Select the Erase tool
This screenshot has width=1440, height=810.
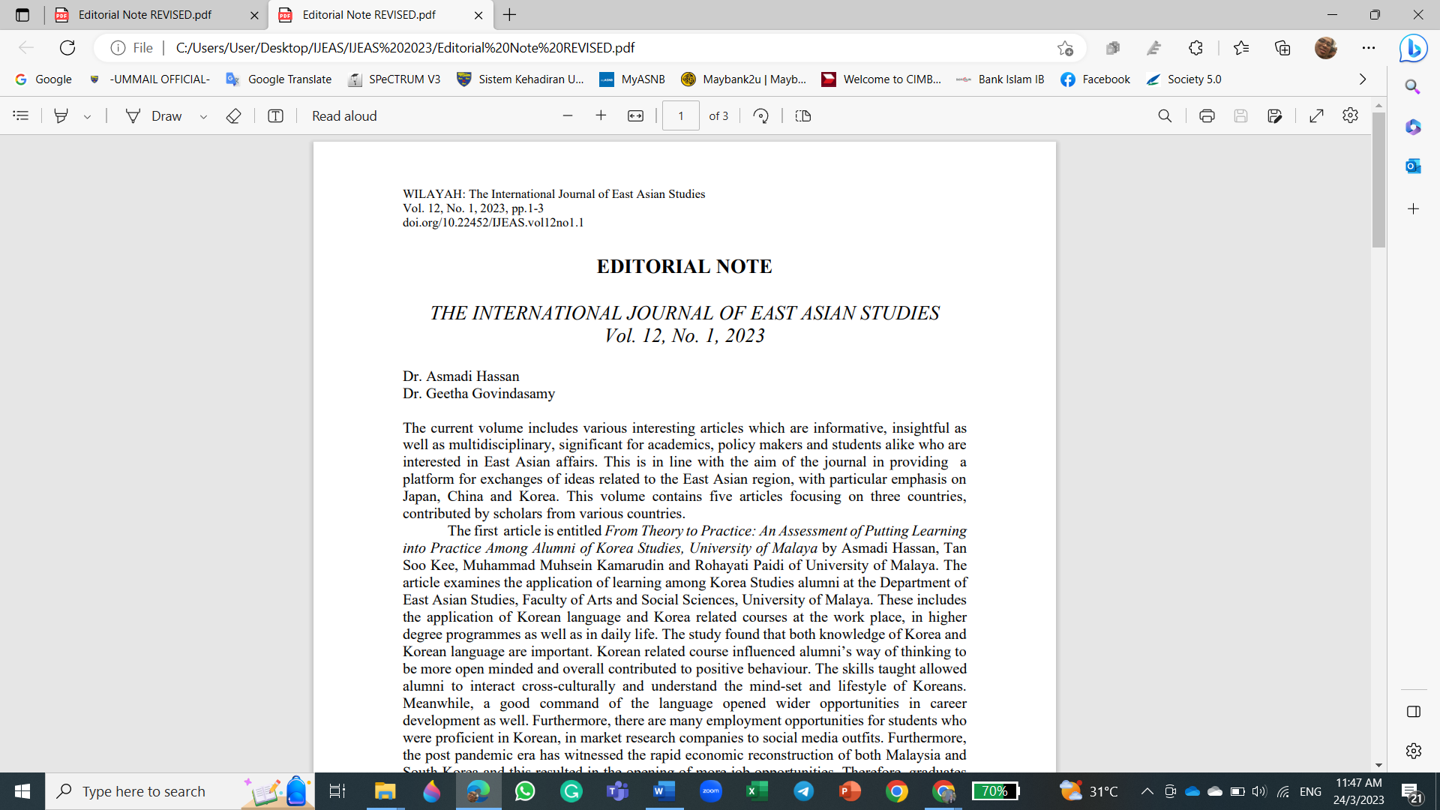coord(233,115)
